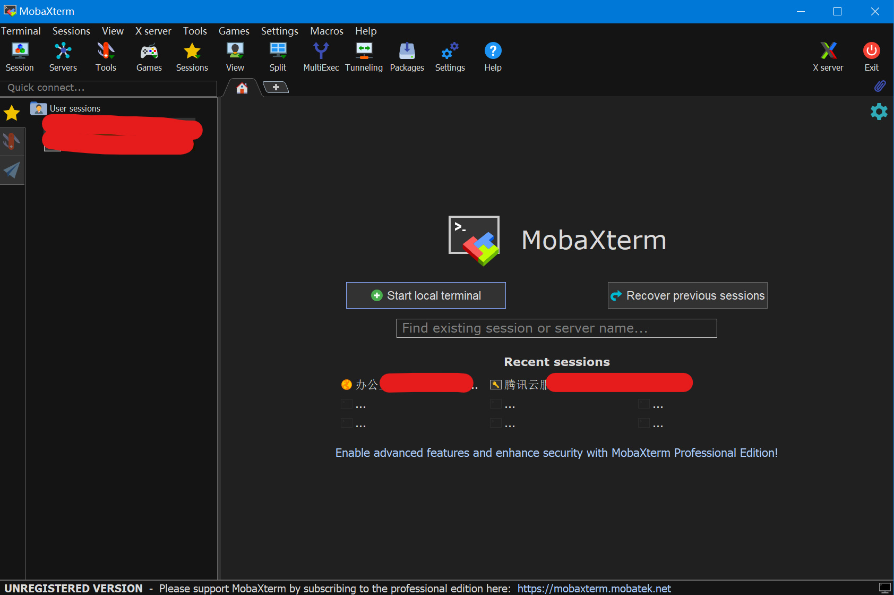Click the status bar monitor icon
The image size is (894, 595).
tap(884, 588)
